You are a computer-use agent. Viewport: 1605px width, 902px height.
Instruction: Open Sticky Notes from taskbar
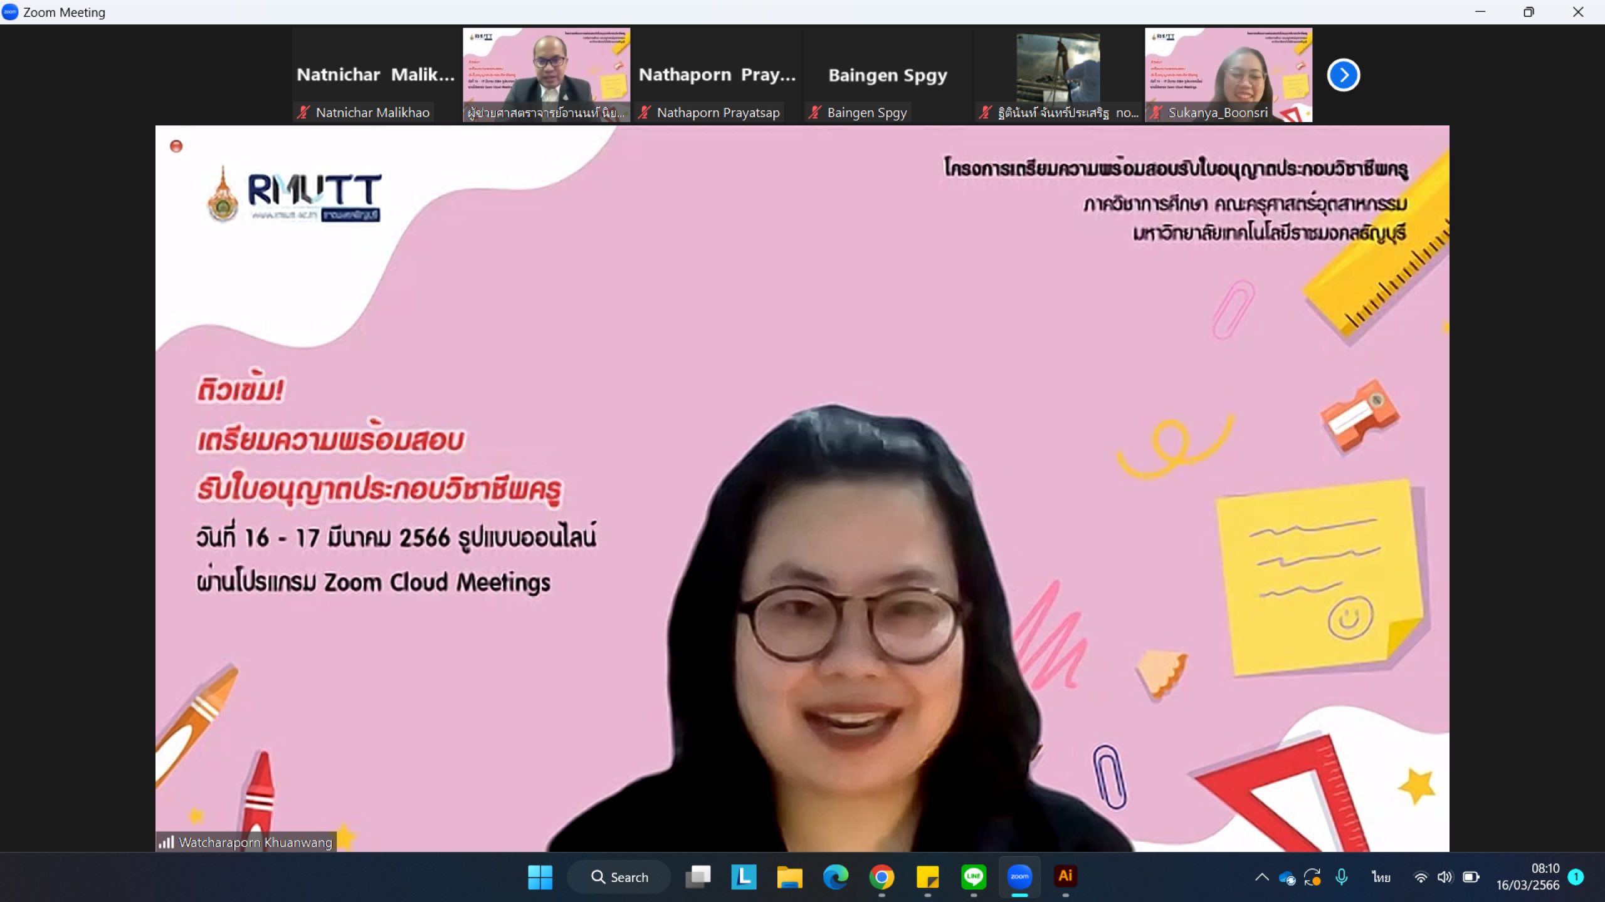pyautogui.click(x=928, y=877)
